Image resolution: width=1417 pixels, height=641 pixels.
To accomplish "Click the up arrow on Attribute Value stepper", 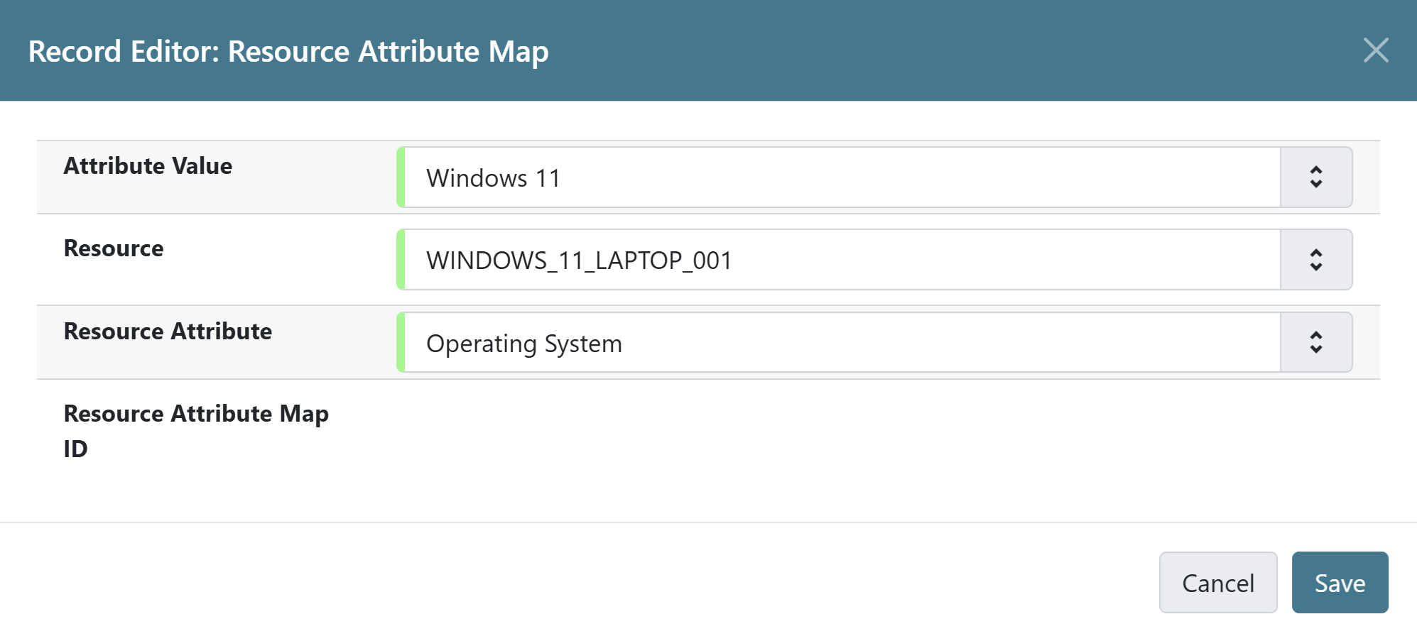I will coord(1315,170).
